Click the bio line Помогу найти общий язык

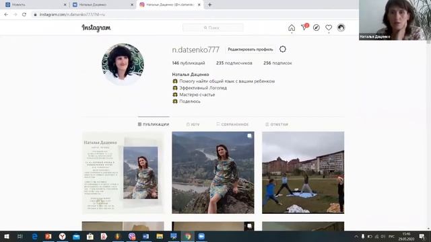coord(227,81)
